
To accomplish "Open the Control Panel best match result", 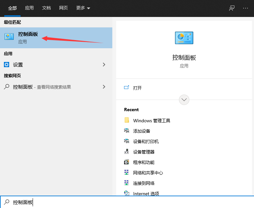I will click(x=28, y=37).
